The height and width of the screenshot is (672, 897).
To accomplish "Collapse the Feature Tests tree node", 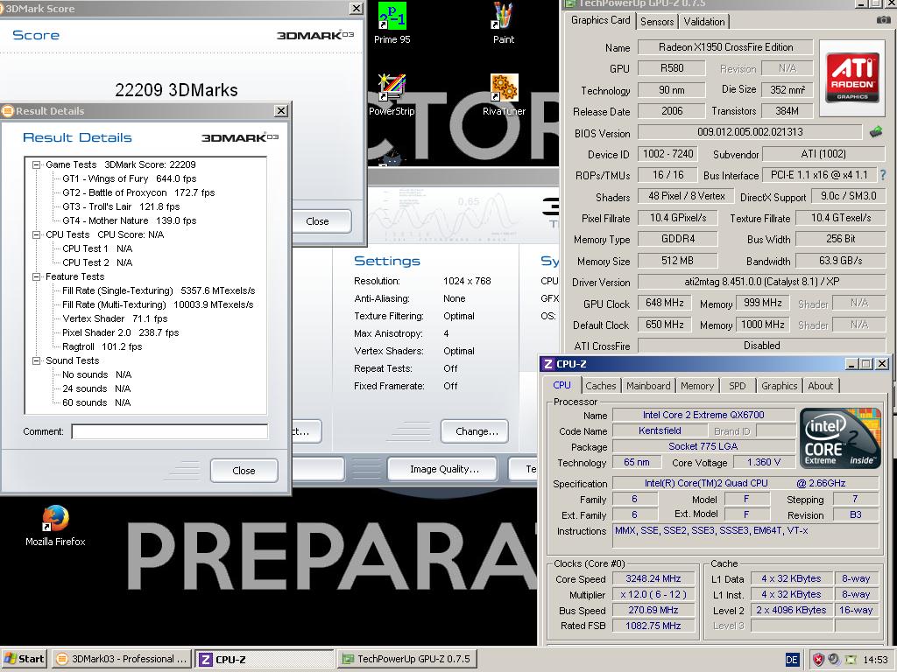I will click(37, 276).
